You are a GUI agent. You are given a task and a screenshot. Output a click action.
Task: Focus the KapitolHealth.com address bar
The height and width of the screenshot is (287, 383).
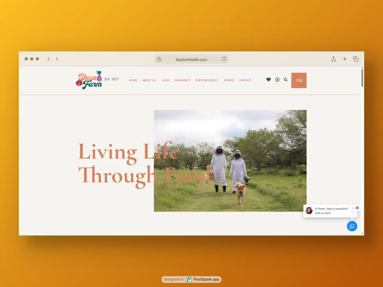point(191,59)
